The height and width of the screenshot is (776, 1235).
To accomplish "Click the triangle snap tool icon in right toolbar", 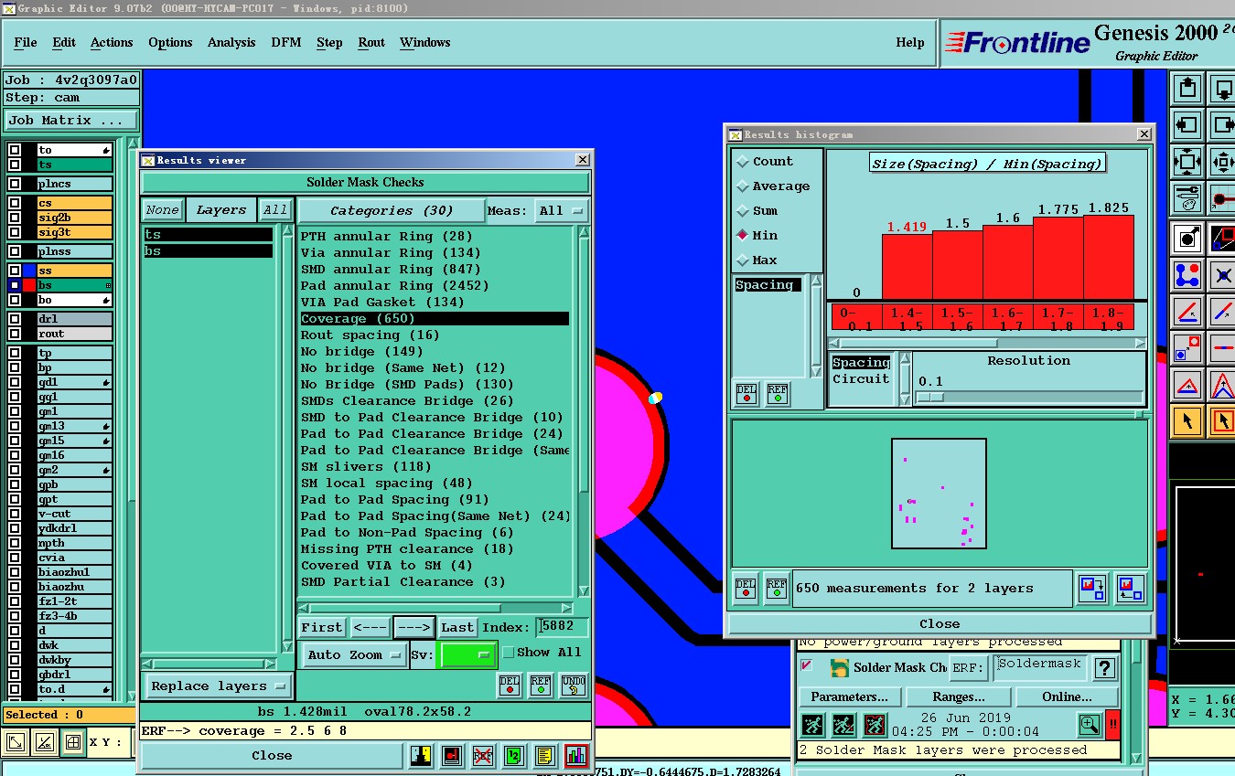I will coord(1187,385).
